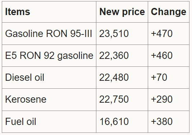Click the +460 change value
The width and height of the screenshot is (192, 135).
[162, 56]
